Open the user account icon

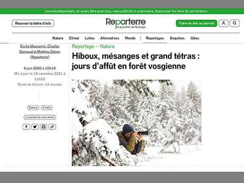pos(224,23)
